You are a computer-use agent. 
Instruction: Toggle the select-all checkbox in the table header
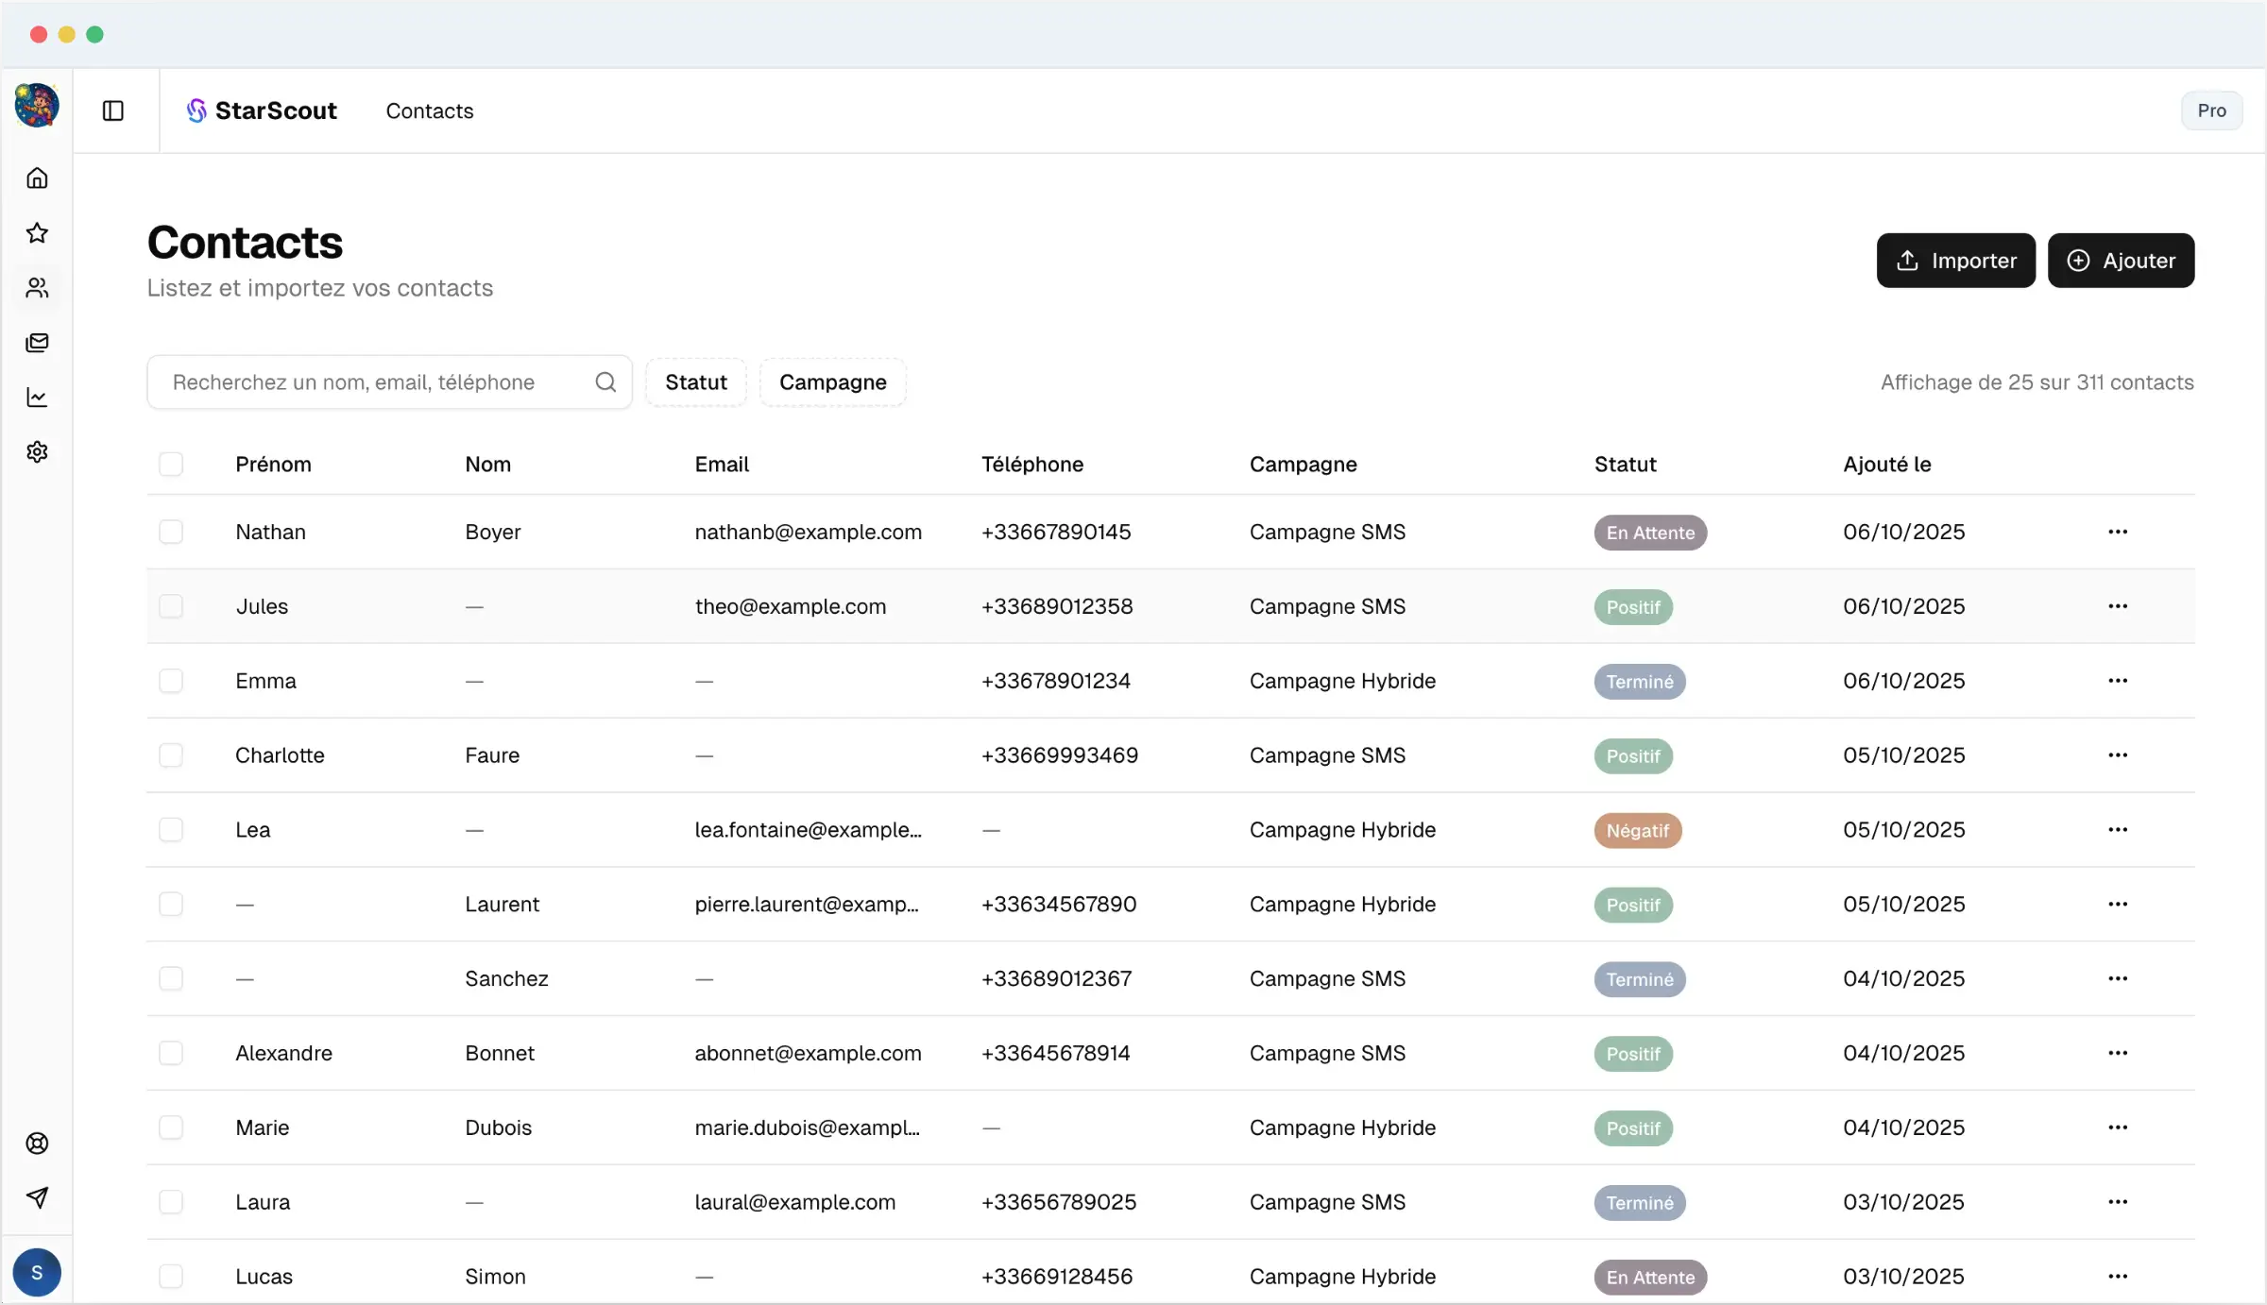click(172, 464)
